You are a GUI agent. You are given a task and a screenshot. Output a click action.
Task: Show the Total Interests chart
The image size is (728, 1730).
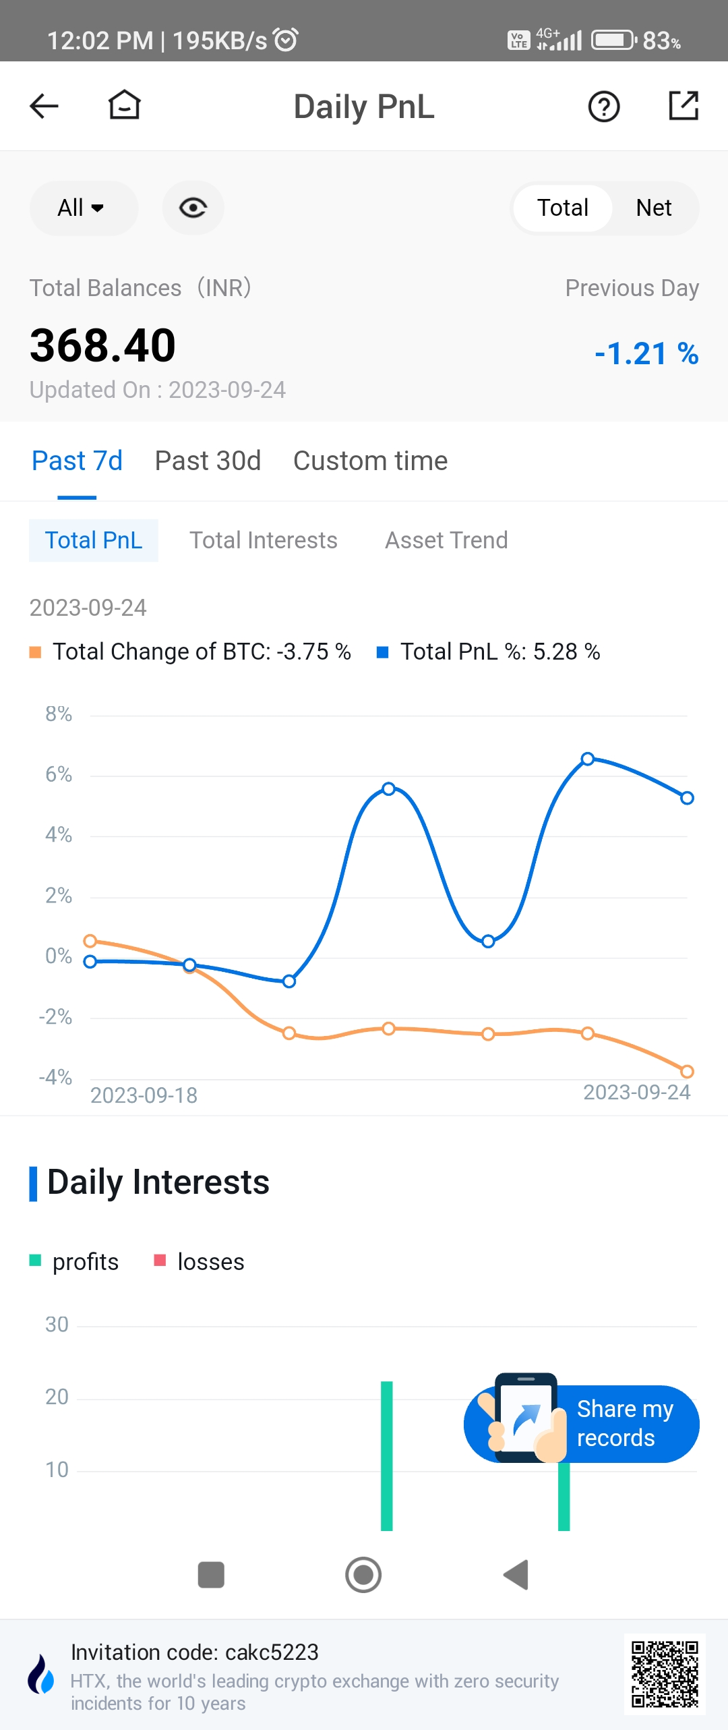pos(263,540)
